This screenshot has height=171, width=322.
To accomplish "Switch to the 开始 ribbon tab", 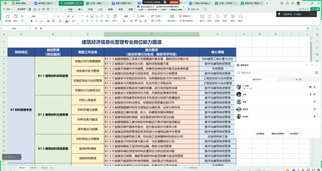I will [x=70, y=9].
